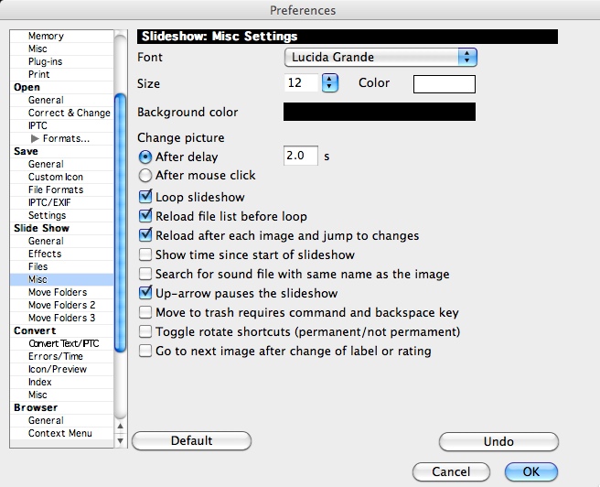Click the Undo button

pyautogui.click(x=498, y=442)
